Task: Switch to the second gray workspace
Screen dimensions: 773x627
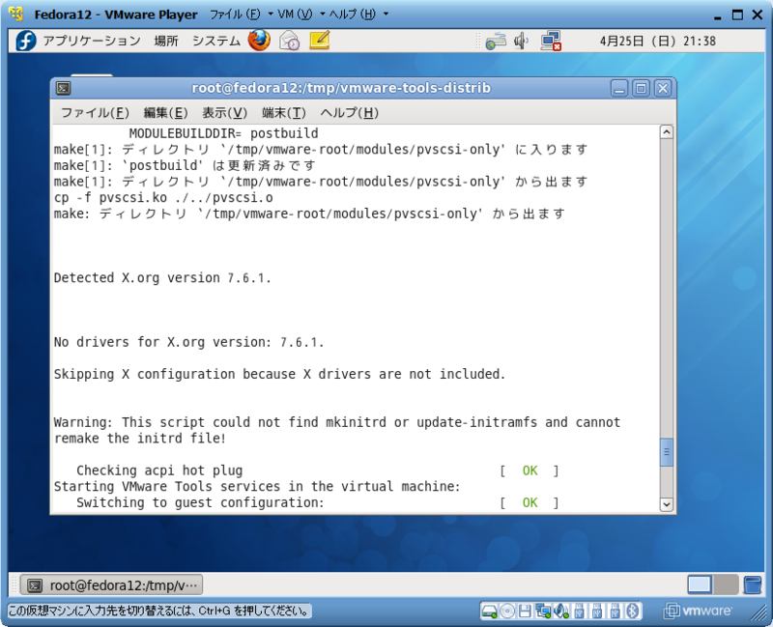Action: click(726, 585)
